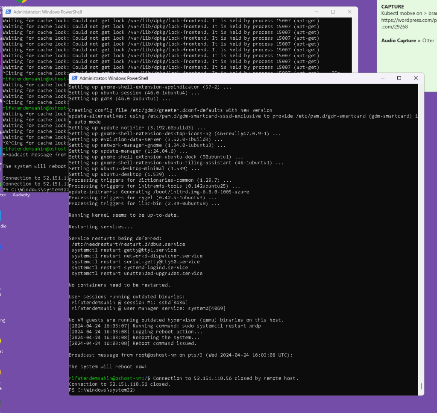Click 'Setting up gdm3 (46.0-2ubuntu1)' line

(119, 99)
